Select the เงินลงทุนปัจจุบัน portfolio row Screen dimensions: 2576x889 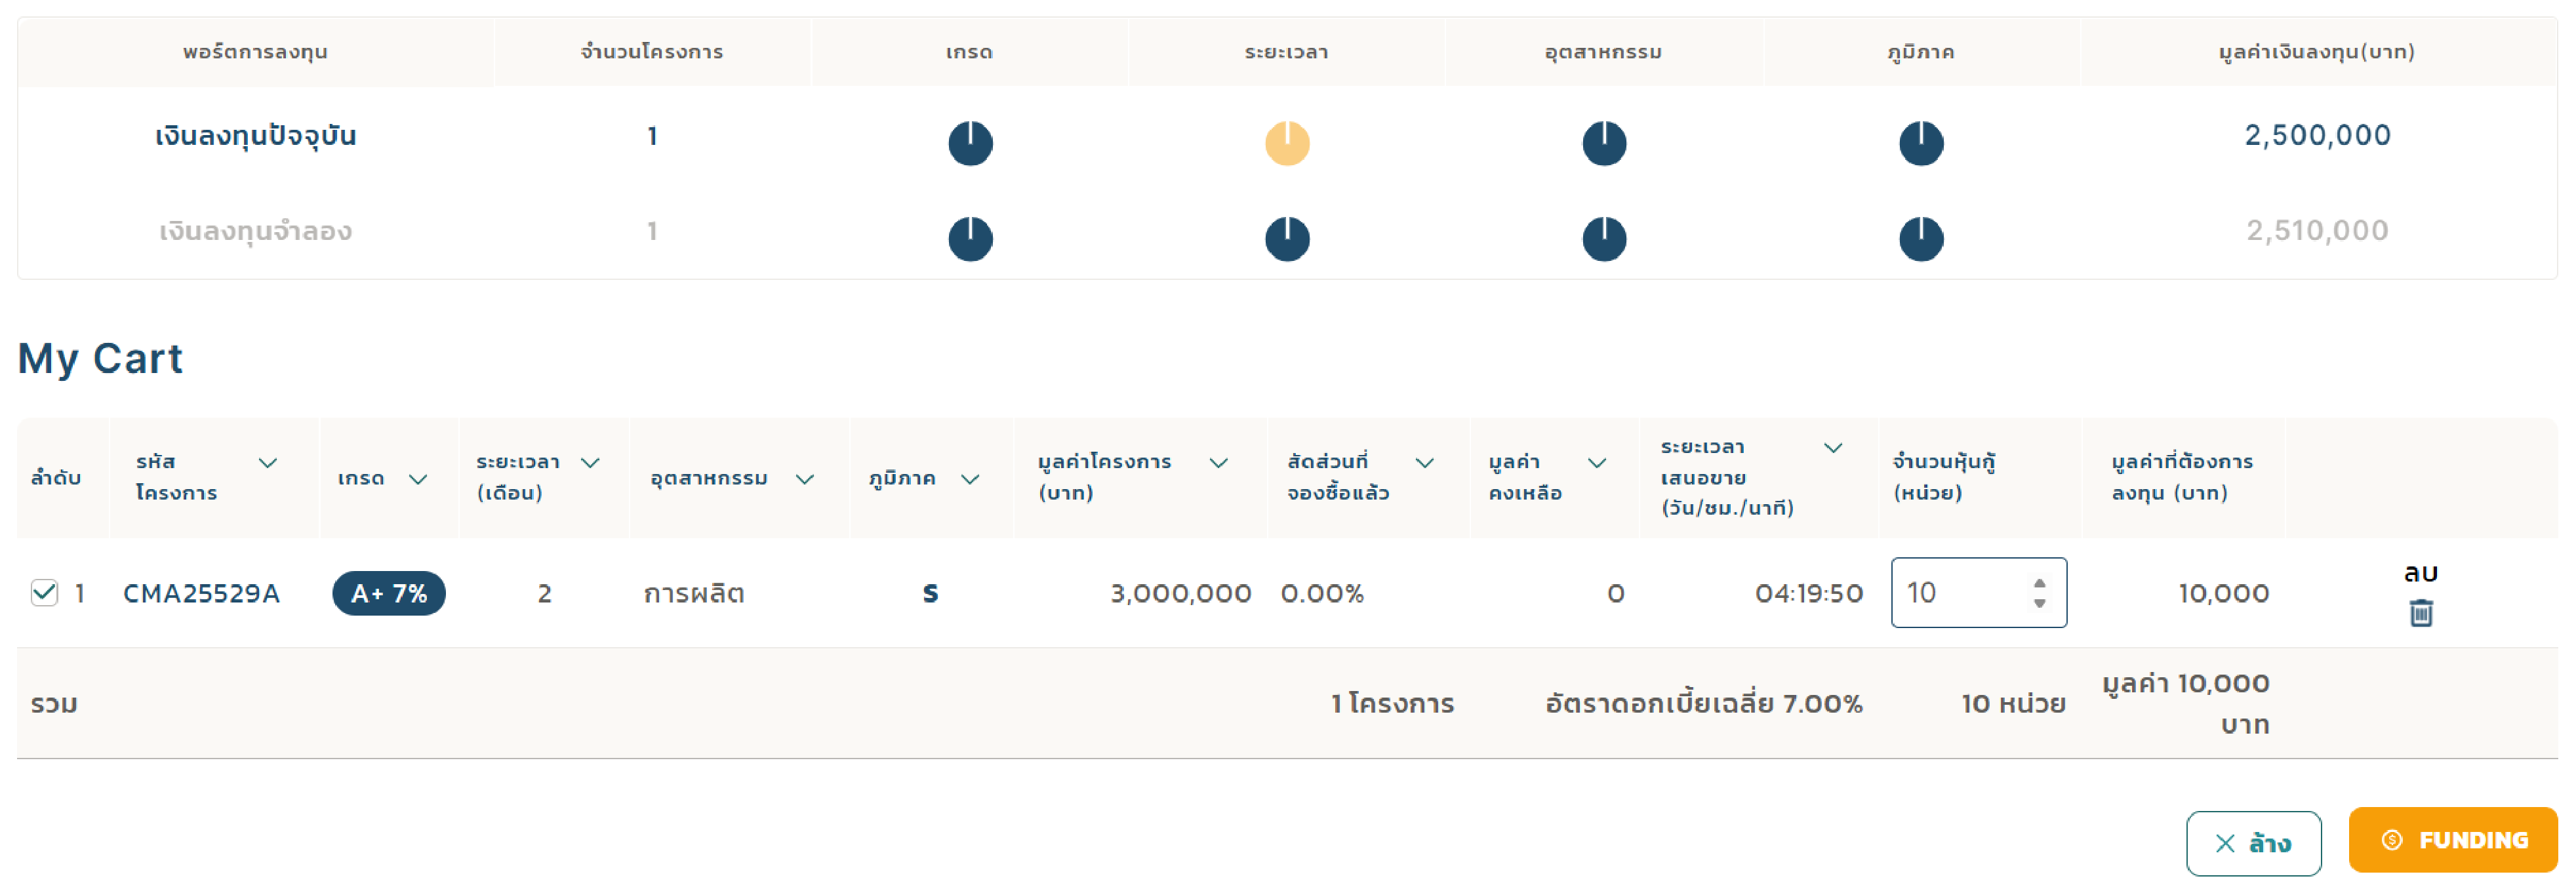[x=1287, y=136]
